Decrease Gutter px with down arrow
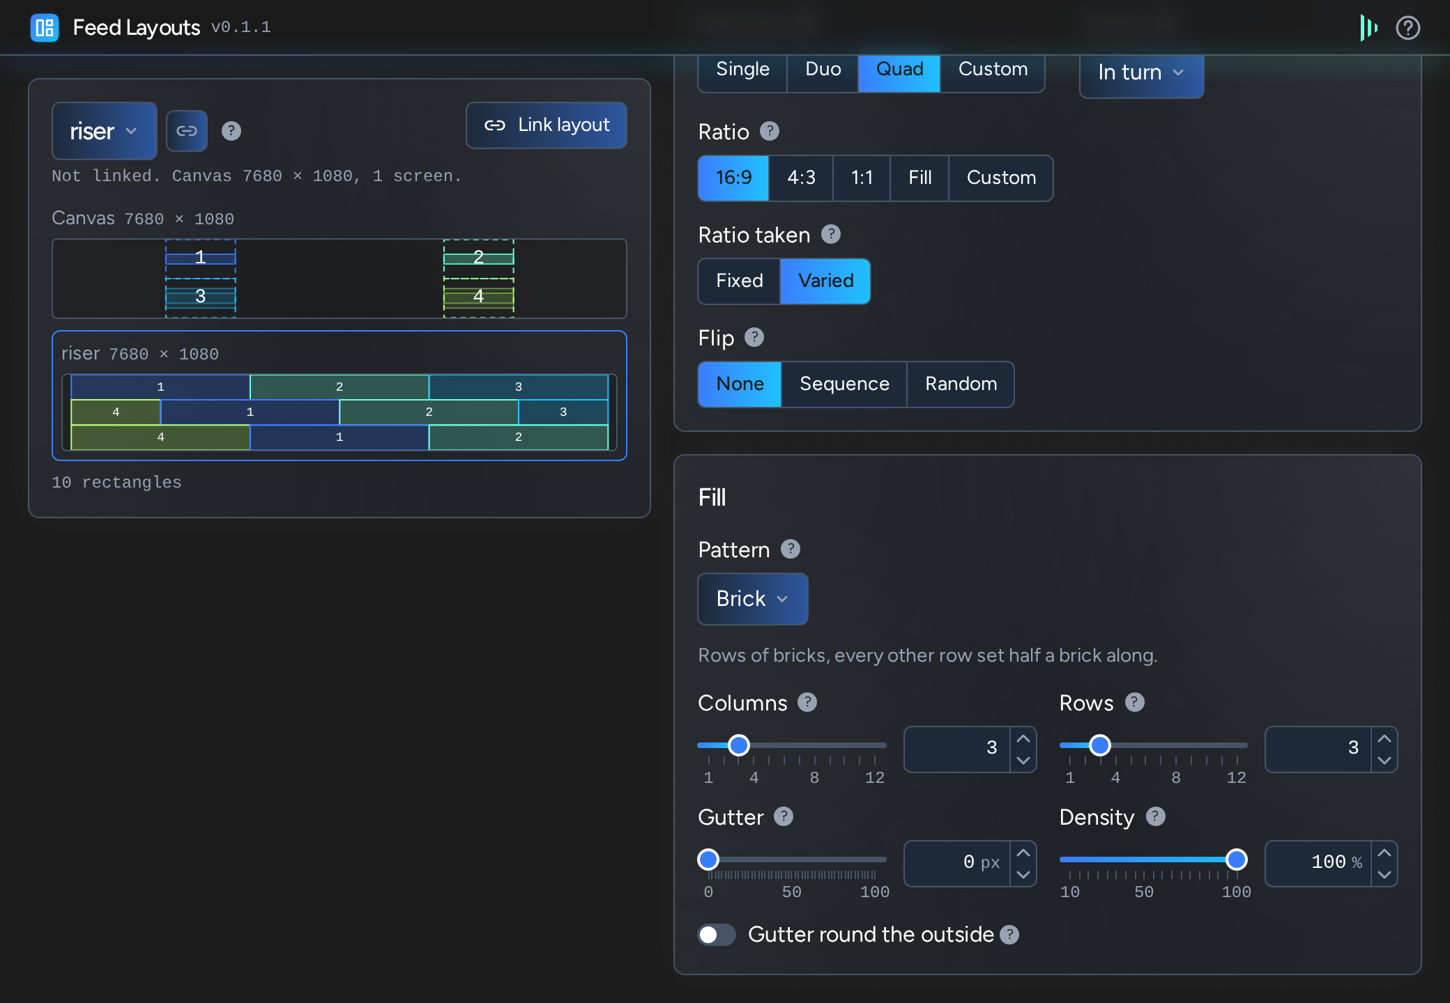 click(x=1023, y=875)
